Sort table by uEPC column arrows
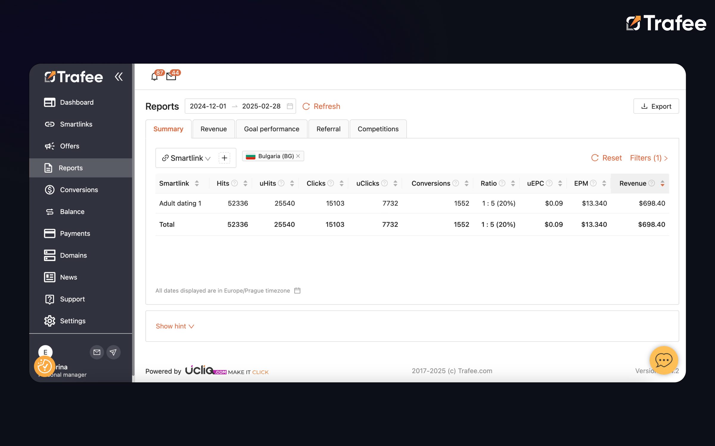Image resolution: width=715 pixels, height=446 pixels. click(560, 183)
